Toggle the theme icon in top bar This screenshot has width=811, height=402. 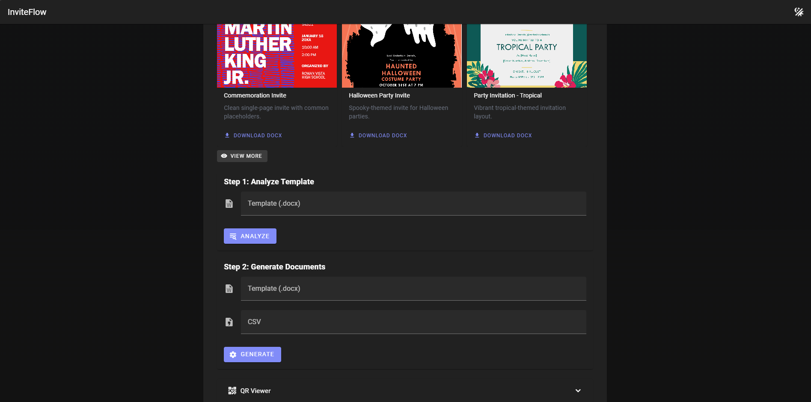(x=799, y=12)
